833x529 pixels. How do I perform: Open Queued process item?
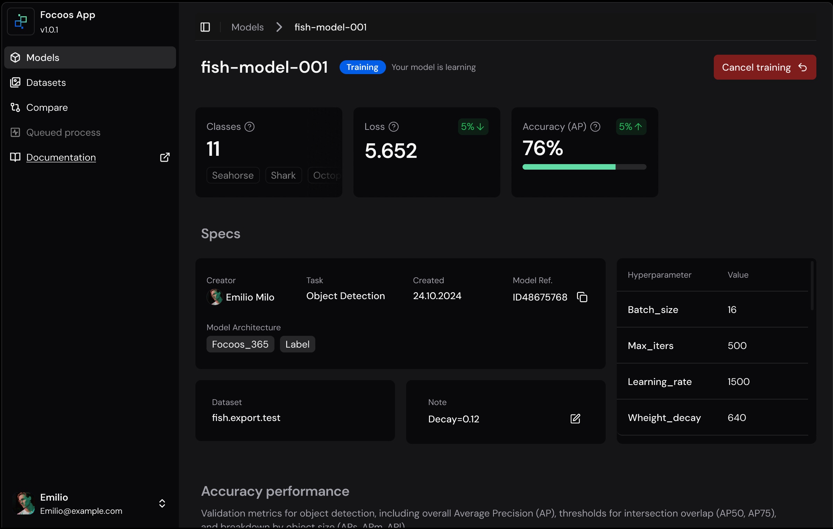(63, 132)
